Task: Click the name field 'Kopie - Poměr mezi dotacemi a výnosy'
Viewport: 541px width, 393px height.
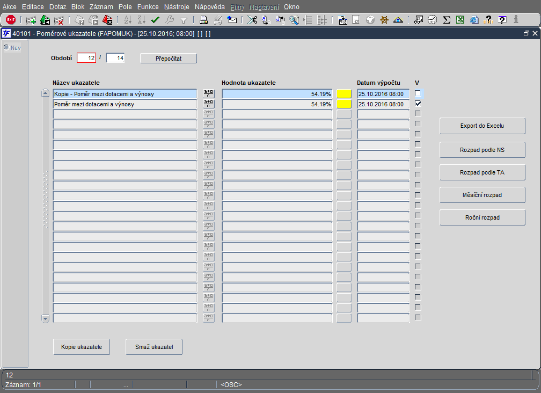Action: [125, 94]
